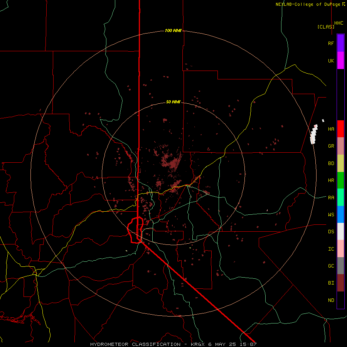347x347 pixels.
Task: Click the BD legend label
Action: click(x=331, y=163)
